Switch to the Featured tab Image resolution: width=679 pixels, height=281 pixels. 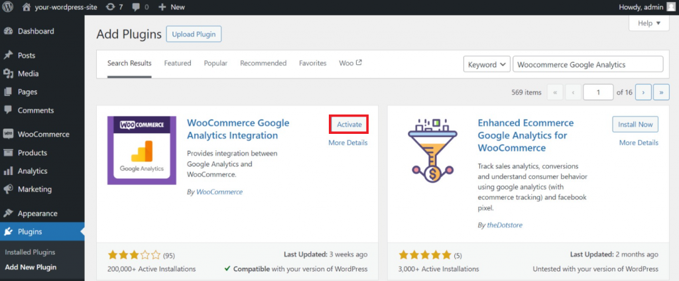[178, 64]
